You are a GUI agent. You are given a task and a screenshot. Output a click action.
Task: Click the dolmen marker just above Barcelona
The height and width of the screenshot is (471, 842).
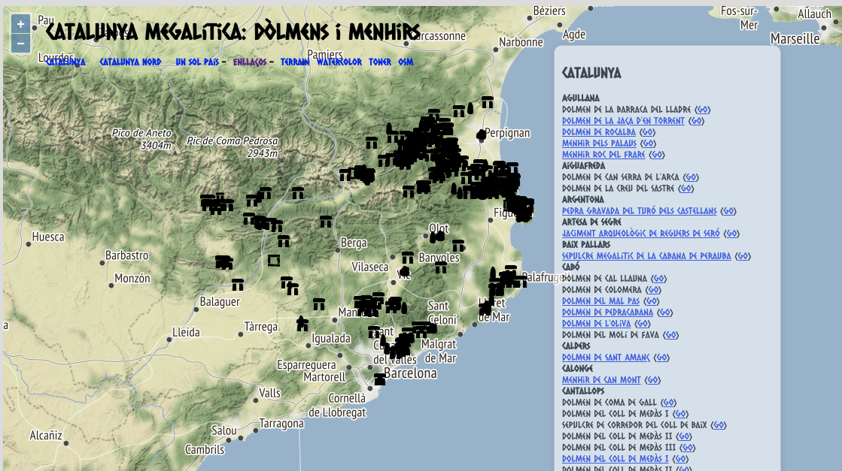point(380,379)
